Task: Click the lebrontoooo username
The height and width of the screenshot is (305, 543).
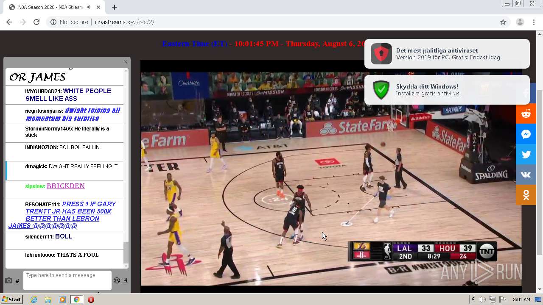Action: 40,255
